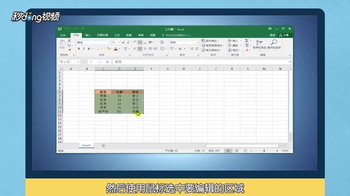The width and height of the screenshot is (350, 196).
Task: Click the zoom slider handle in status bar
Action: tap(264, 151)
